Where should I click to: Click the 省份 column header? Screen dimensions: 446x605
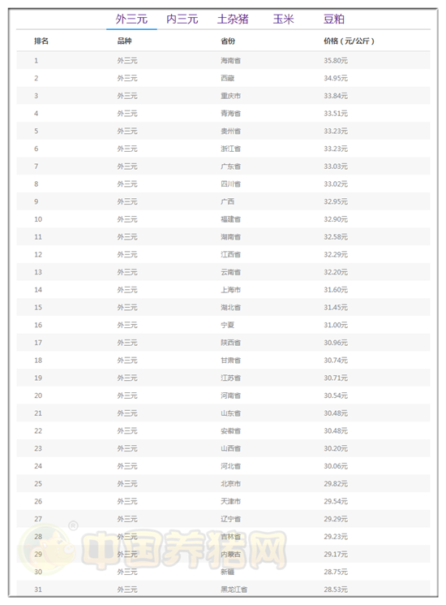tap(228, 41)
